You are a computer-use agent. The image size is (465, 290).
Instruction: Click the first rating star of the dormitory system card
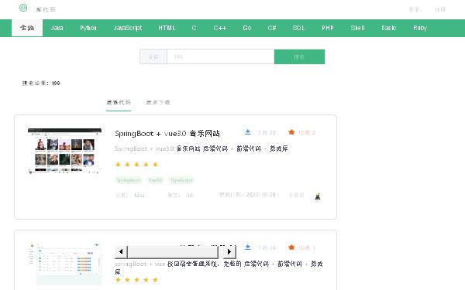tap(118, 280)
